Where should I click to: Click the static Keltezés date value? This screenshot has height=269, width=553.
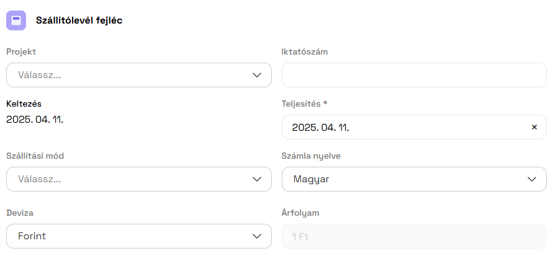[x=35, y=118]
